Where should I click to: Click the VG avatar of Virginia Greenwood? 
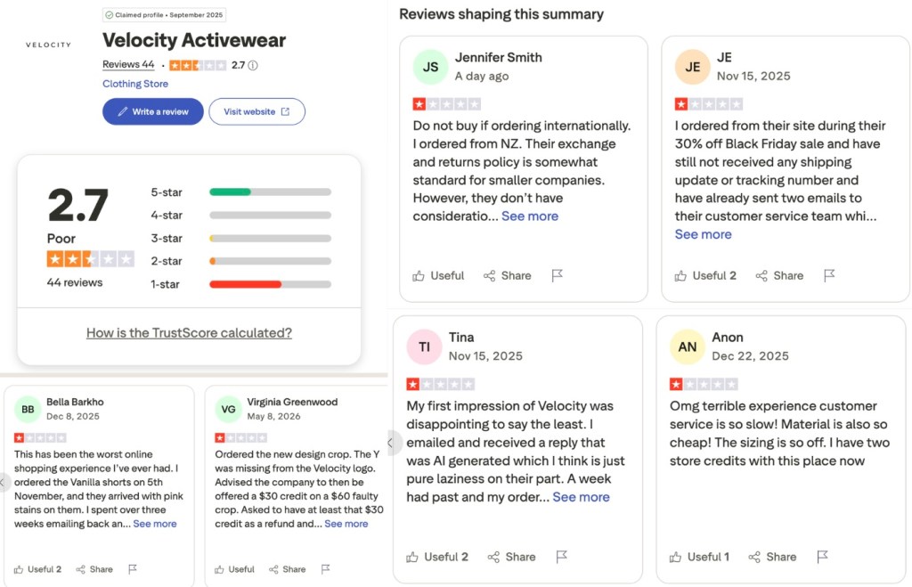[x=229, y=409]
